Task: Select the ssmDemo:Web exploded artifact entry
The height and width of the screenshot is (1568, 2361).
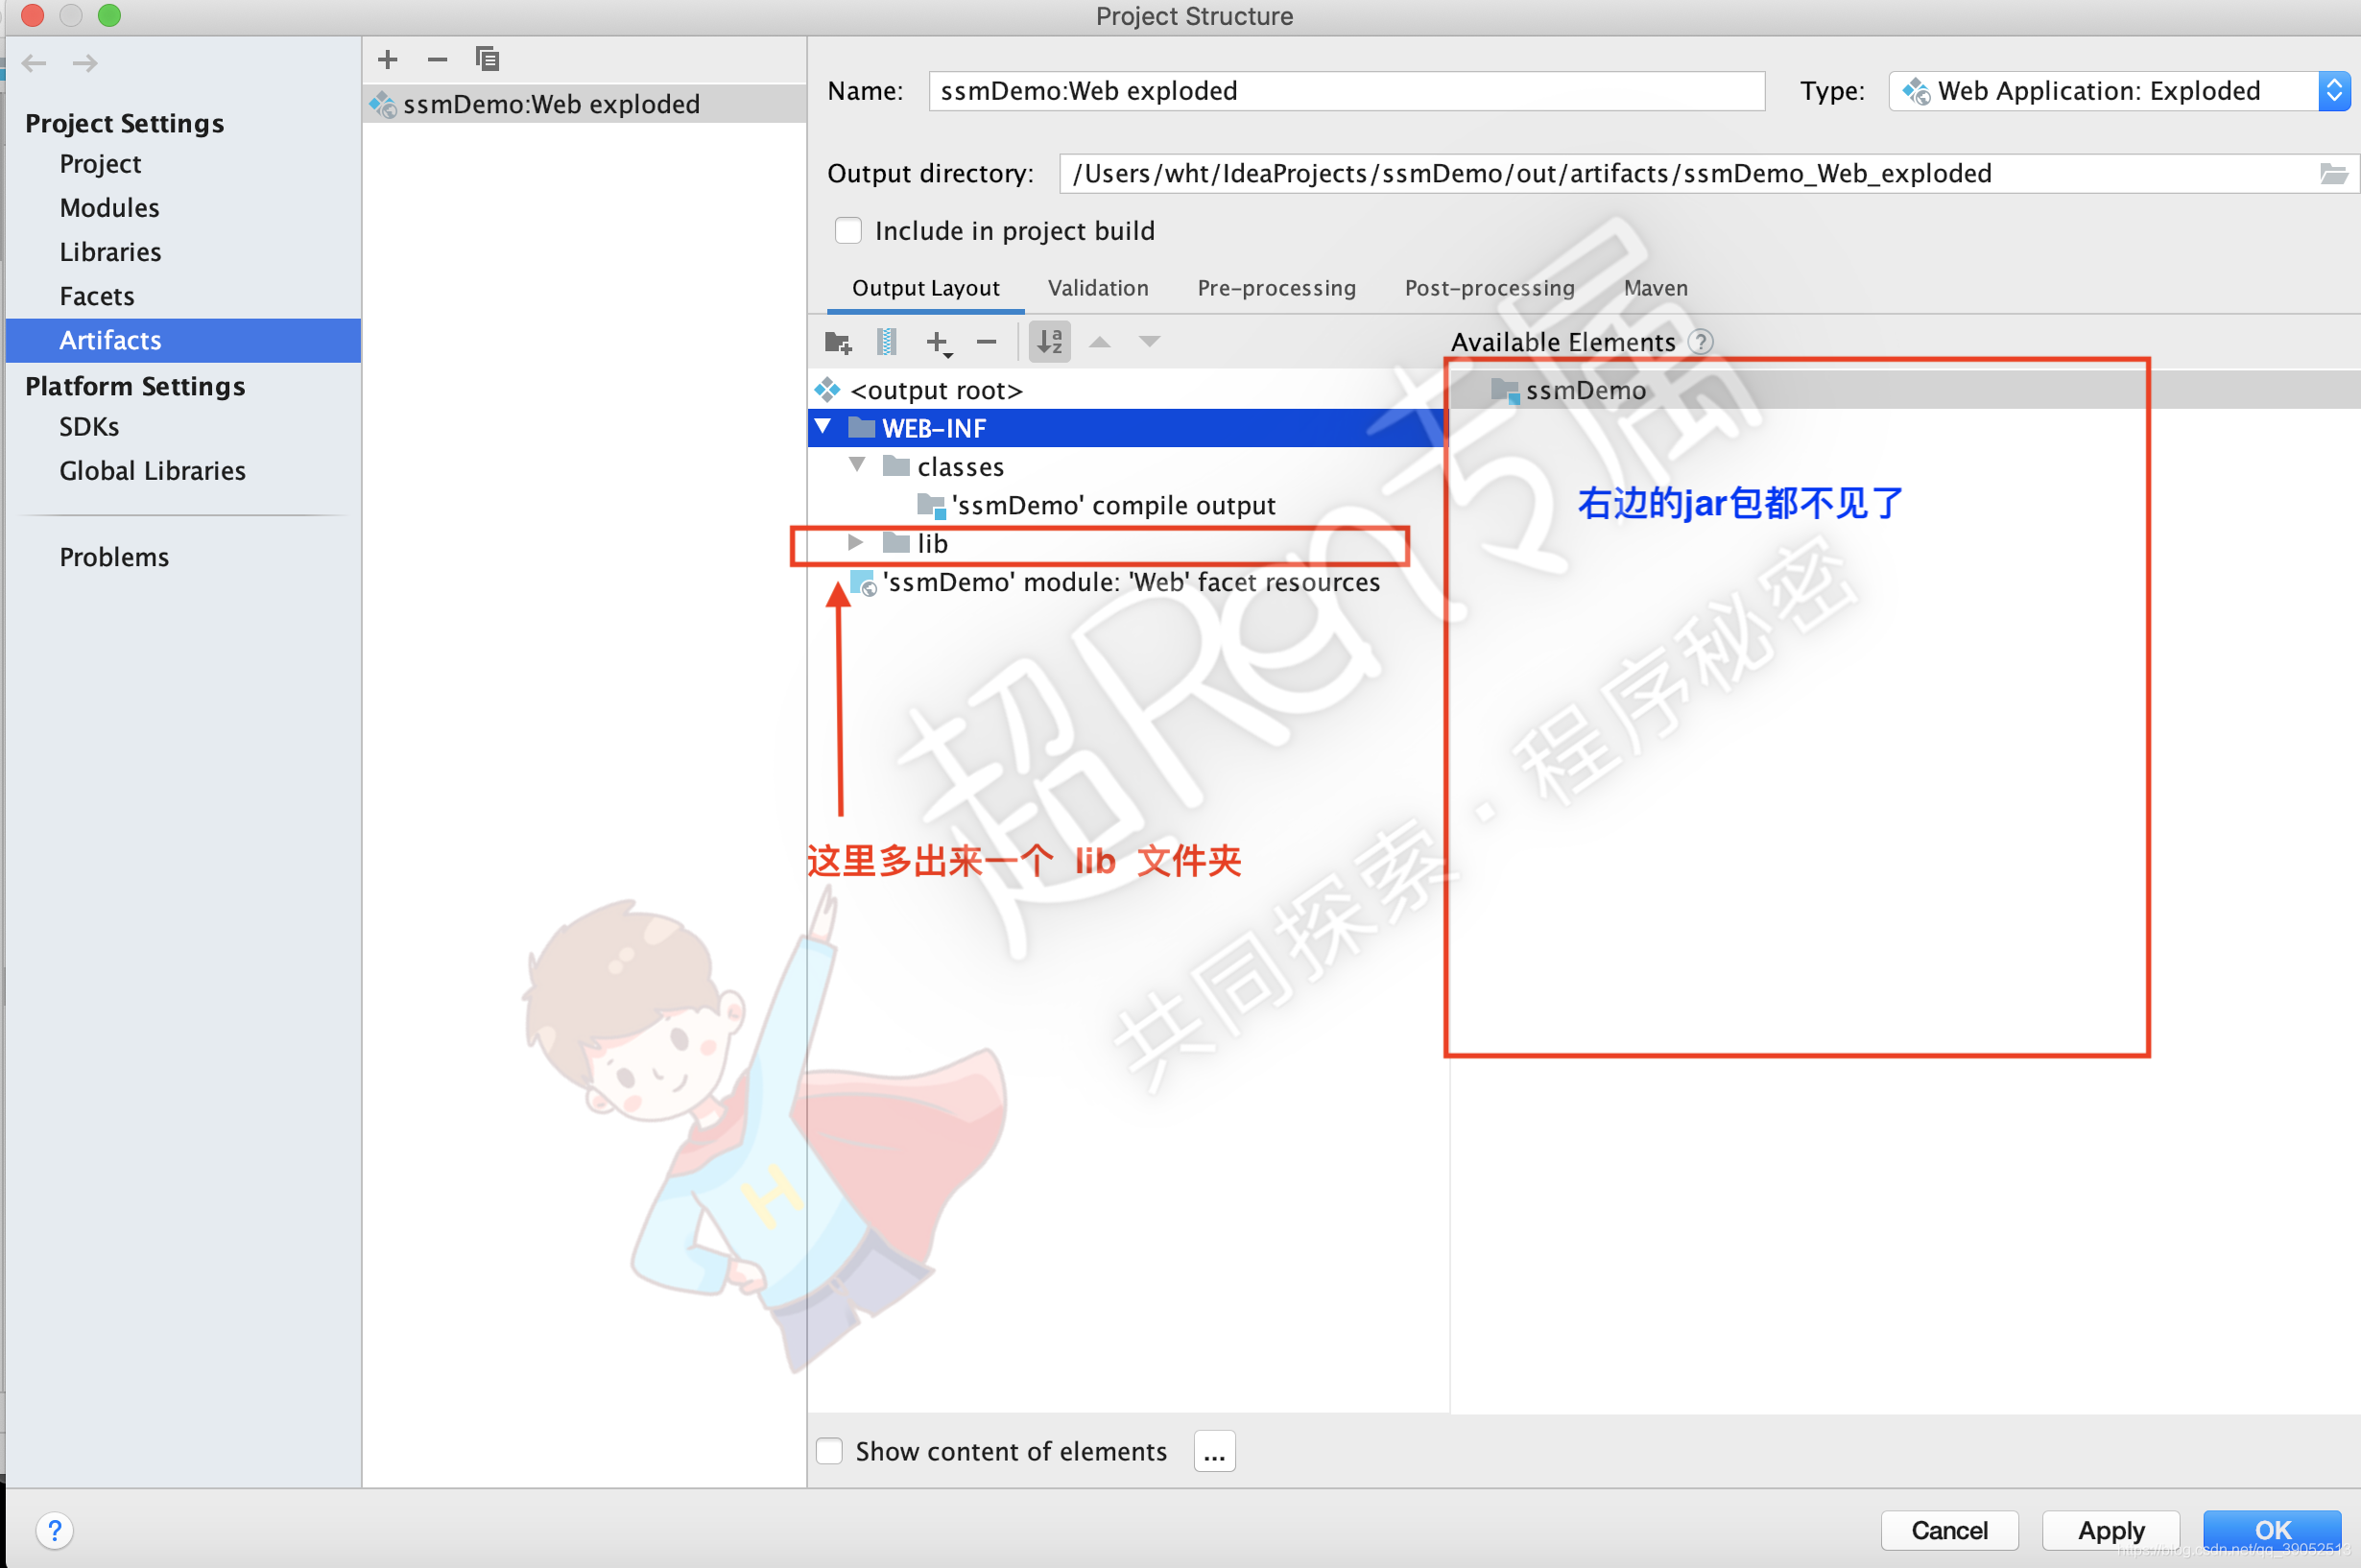Action: coord(584,105)
